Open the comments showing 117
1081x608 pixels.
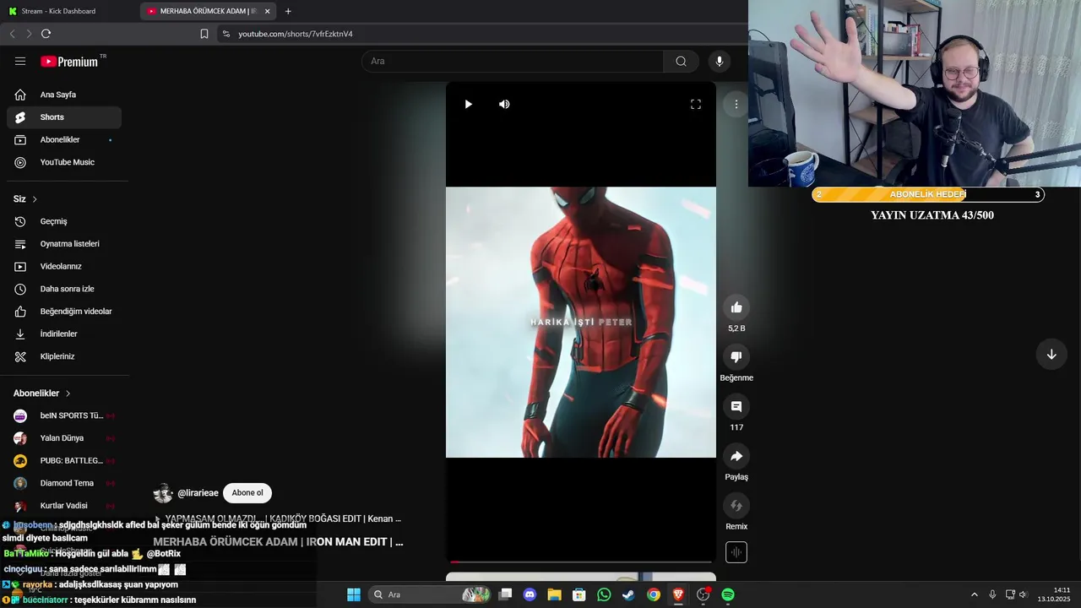point(736,406)
